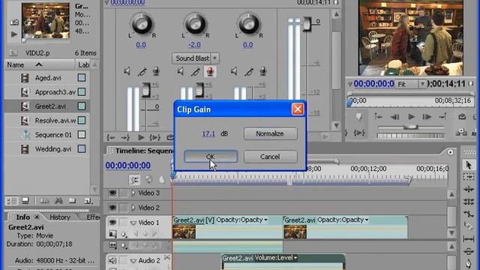
Task: Confirm Clip Gain with OK button
Action: pos(211,157)
